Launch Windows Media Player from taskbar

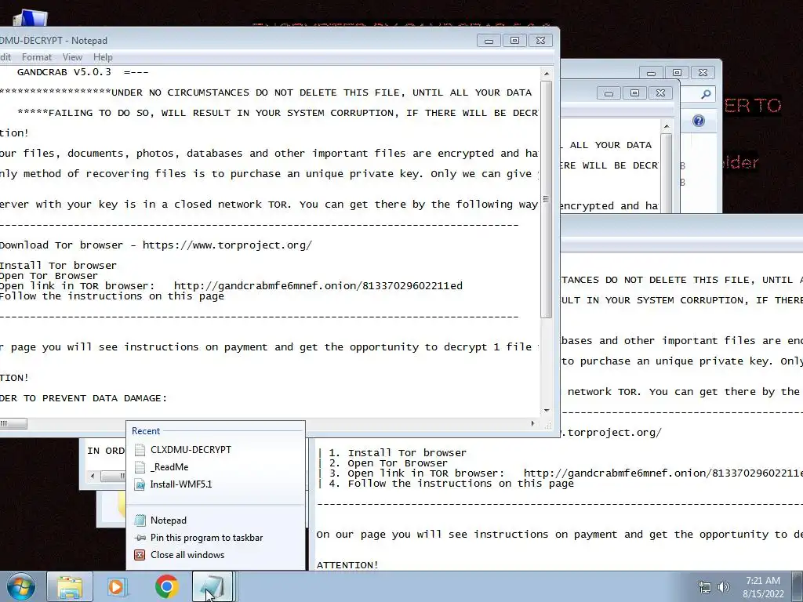pos(118,586)
